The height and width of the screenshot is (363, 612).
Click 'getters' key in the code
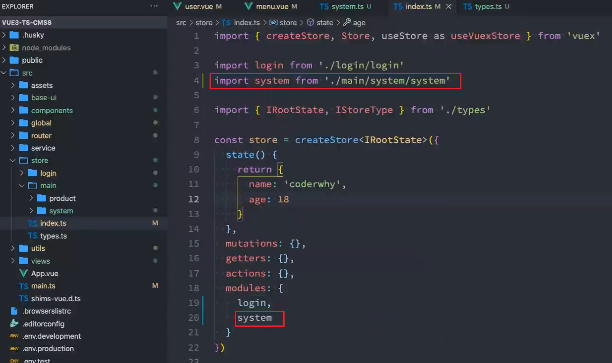(x=246, y=258)
